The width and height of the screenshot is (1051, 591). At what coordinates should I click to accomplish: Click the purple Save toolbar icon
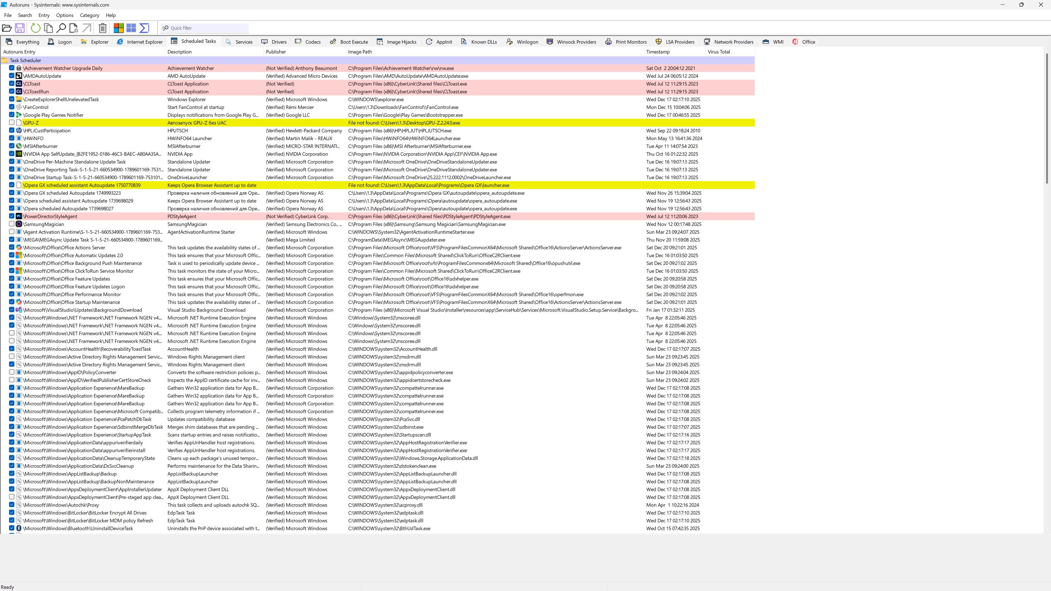click(20, 28)
